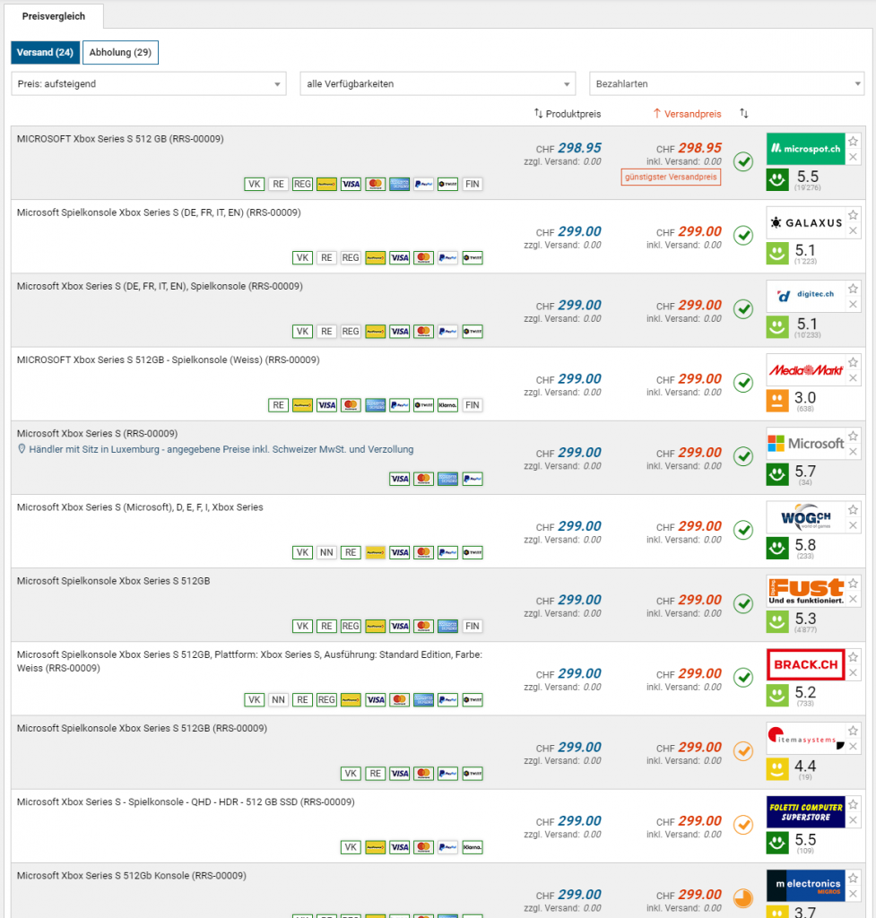The image size is (876, 918).
Task: Switch to Abholung (29) tab
Action: coord(120,52)
